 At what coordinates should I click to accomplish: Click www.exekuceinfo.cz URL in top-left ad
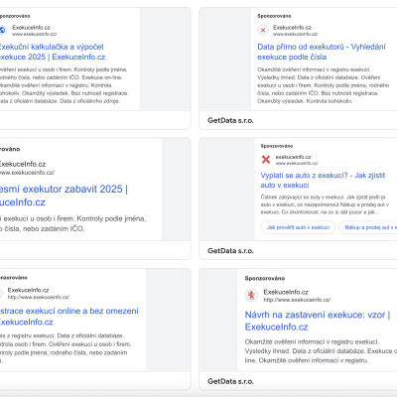35,34
